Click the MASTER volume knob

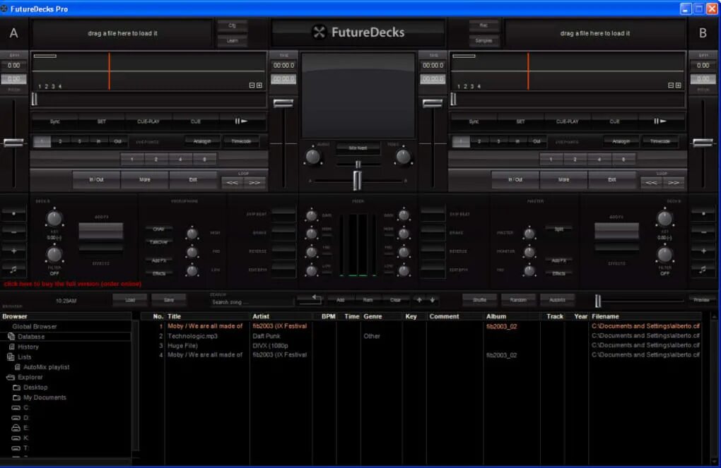click(529, 234)
